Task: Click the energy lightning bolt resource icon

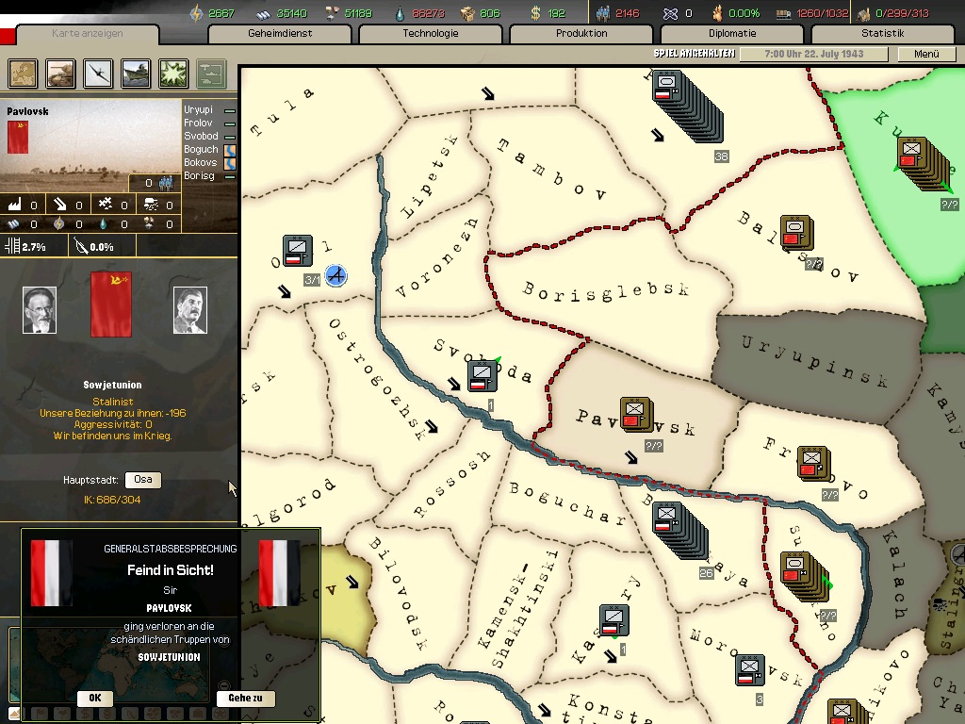Action: click(x=196, y=13)
